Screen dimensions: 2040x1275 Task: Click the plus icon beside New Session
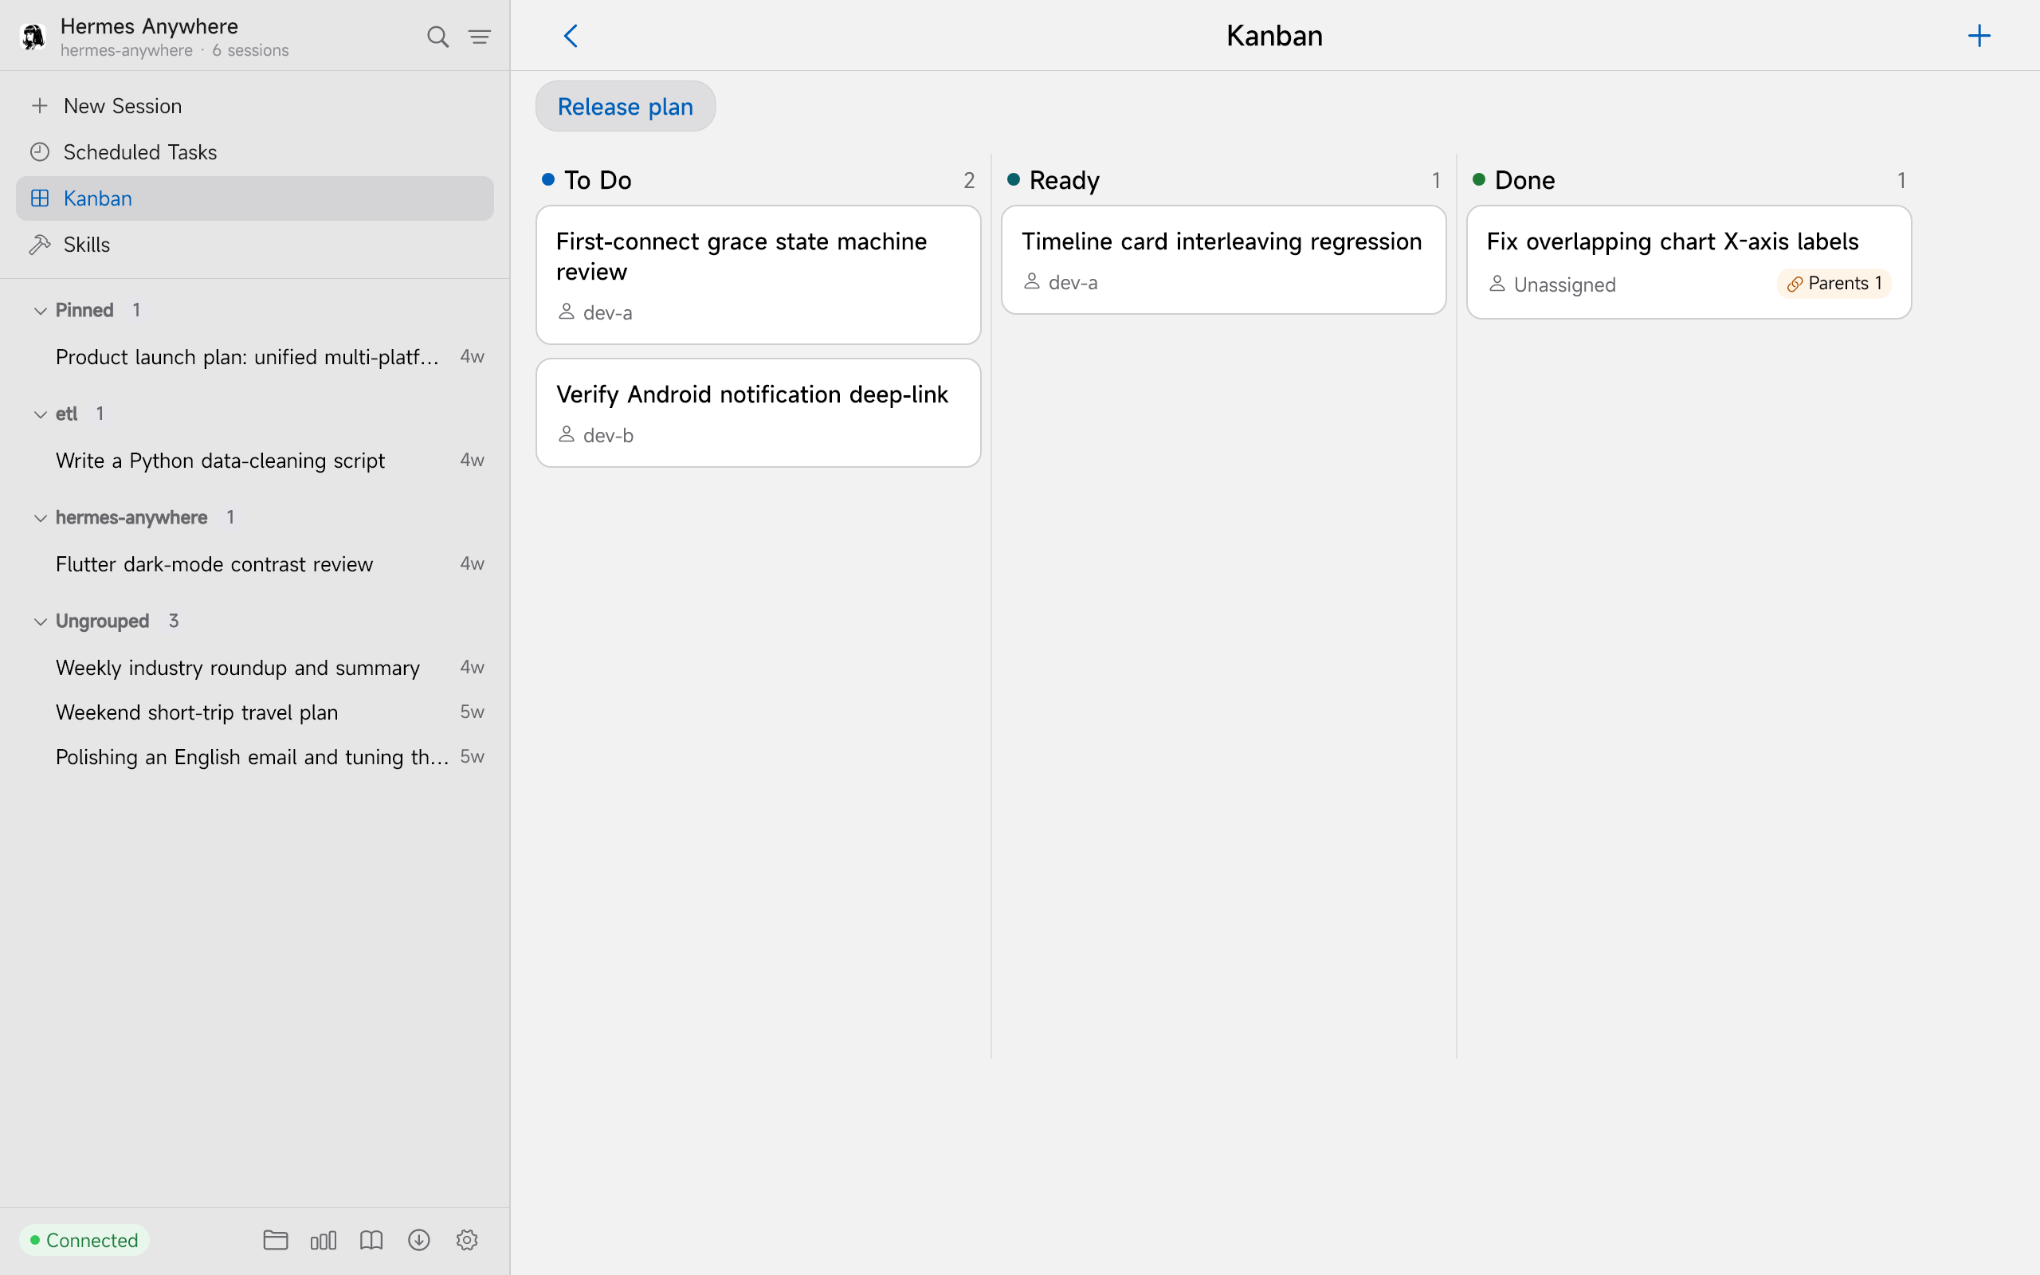pyautogui.click(x=40, y=105)
